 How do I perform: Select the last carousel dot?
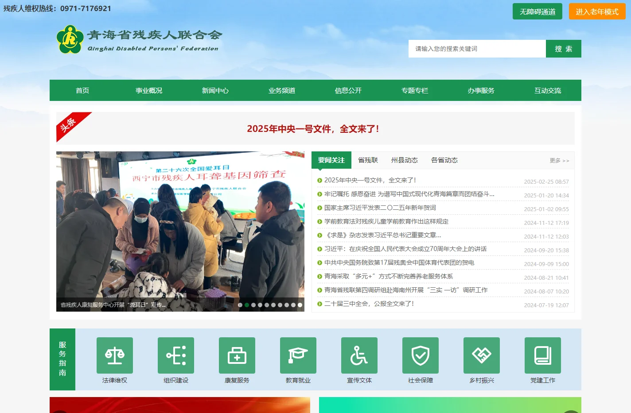tap(300, 305)
